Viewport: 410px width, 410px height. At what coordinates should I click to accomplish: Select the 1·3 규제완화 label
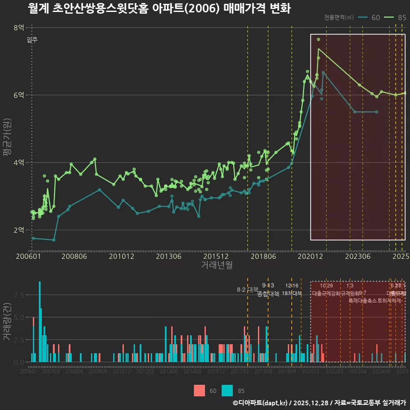[x=351, y=290]
